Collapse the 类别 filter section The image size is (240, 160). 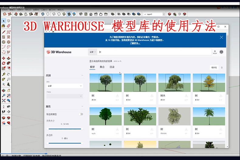coord(82,75)
